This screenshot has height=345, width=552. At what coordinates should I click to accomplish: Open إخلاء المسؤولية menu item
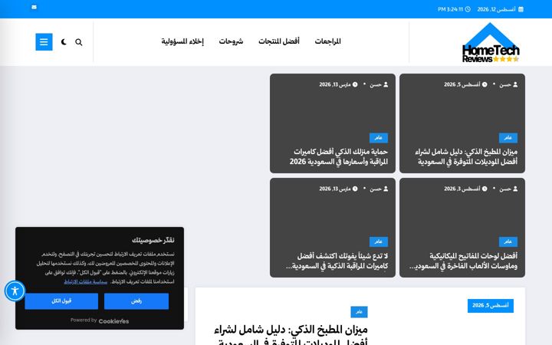pyautogui.click(x=182, y=41)
